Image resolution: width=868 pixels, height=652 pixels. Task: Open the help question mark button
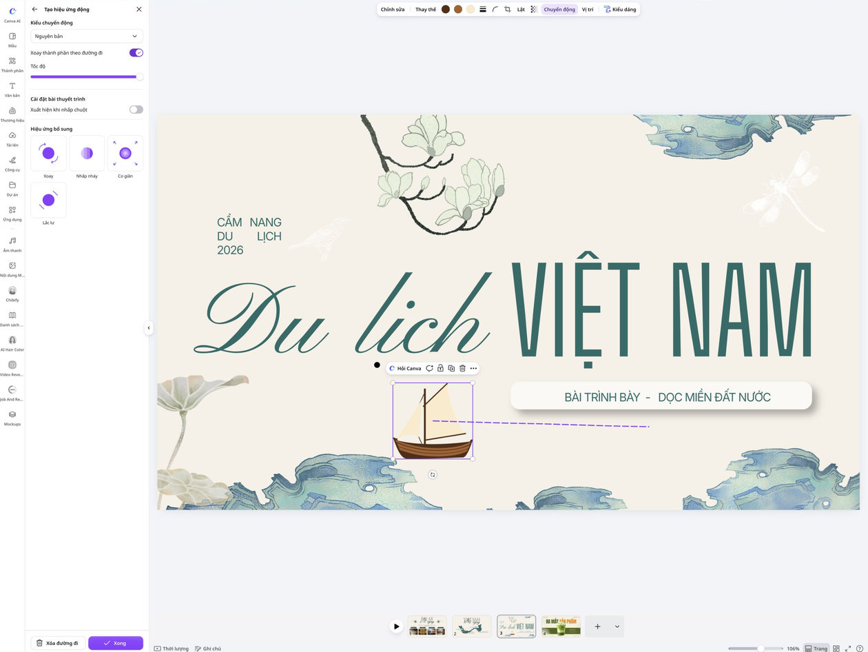coord(859,649)
